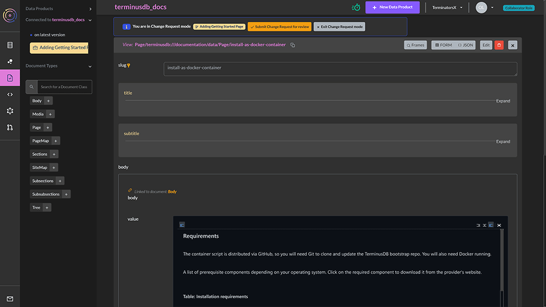This screenshot has width=546, height=307.
Task: Open the Page document type
Action: pyautogui.click(x=37, y=128)
